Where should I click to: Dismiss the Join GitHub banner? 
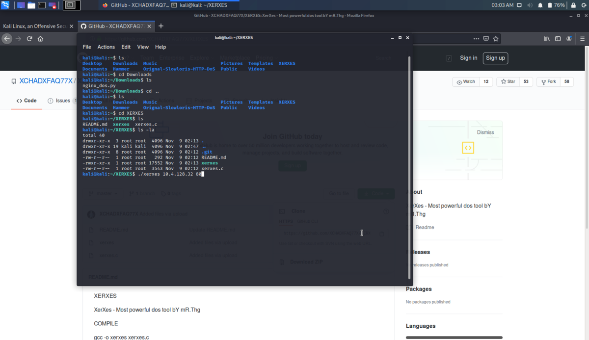pos(485,132)
